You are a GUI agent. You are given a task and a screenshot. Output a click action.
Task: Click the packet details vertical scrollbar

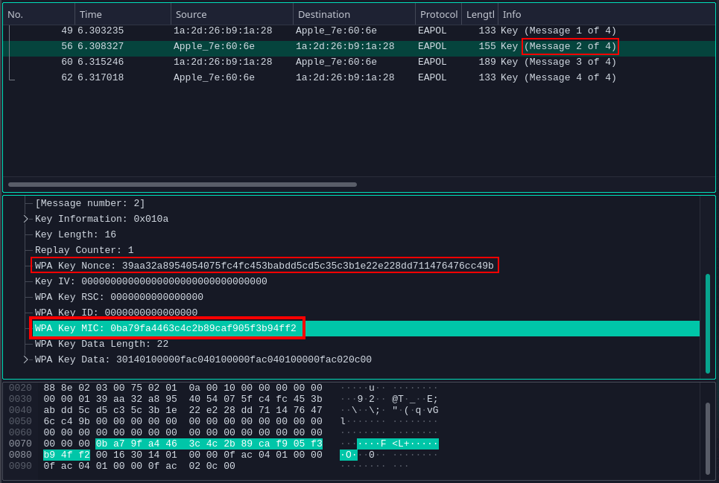click(708, 323)
